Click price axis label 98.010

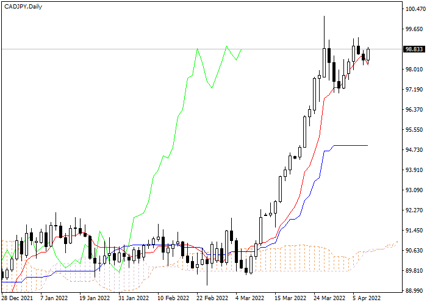pos(414,70)
